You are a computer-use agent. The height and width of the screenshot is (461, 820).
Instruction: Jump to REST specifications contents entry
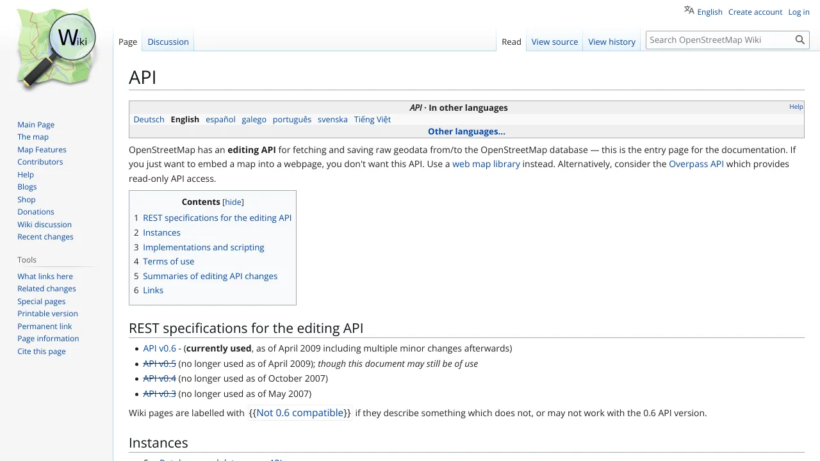point(217,218)
